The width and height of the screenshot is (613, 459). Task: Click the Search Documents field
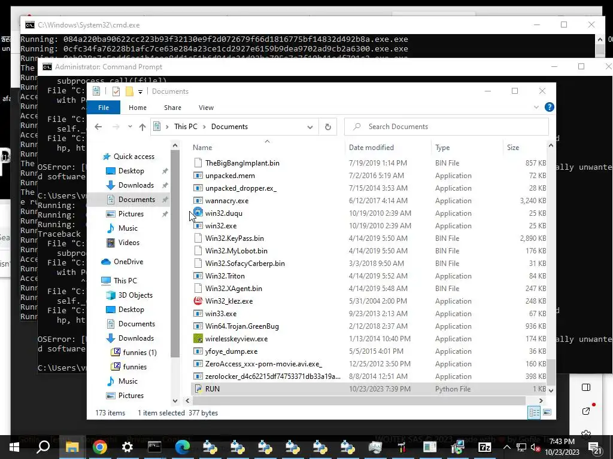(x=447, y=127)
